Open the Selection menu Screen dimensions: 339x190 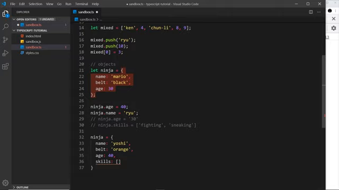tap(35, 4)
